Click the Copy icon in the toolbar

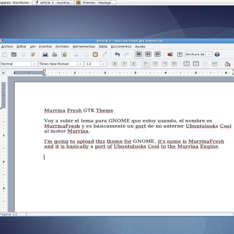tap(86, 54)
